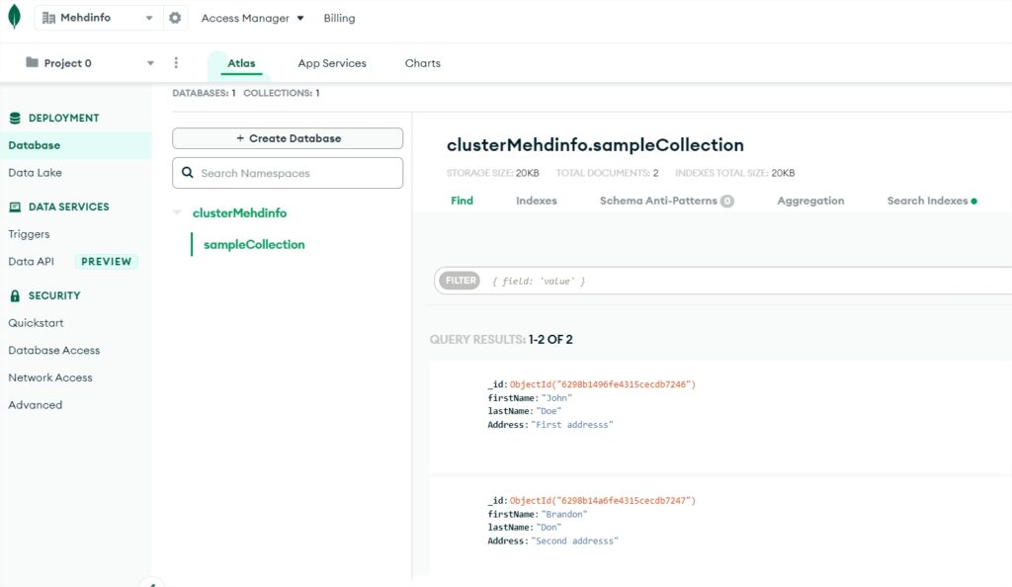Select Database in the sidebar
Screen dimensions: 1012x587
coord(75,145)
